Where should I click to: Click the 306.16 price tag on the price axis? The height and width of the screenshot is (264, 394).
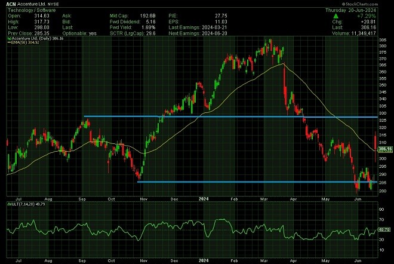(385, 149)
